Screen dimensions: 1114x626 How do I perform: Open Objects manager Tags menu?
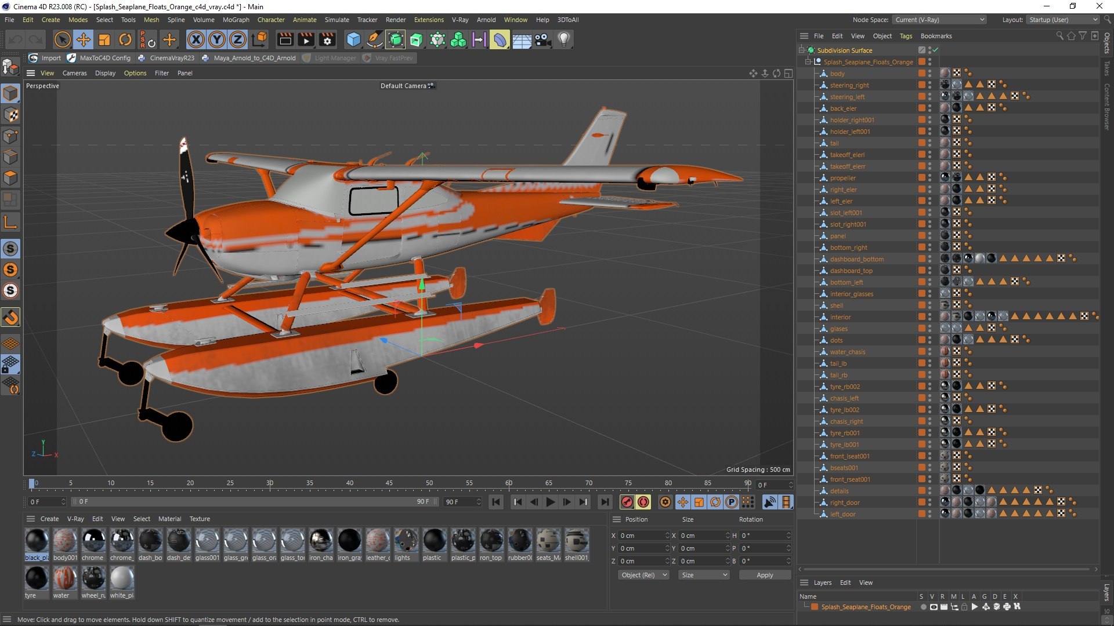[906, 36]
